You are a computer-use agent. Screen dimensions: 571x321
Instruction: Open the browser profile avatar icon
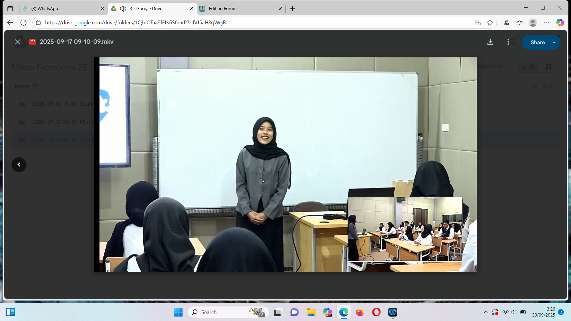click(533, 23)
